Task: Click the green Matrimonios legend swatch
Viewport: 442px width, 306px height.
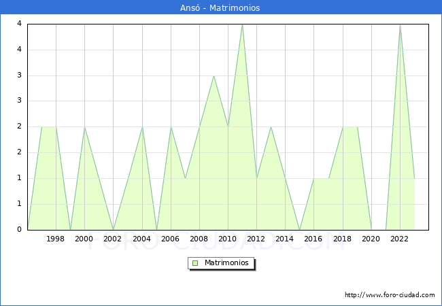Action: [195, 263]
